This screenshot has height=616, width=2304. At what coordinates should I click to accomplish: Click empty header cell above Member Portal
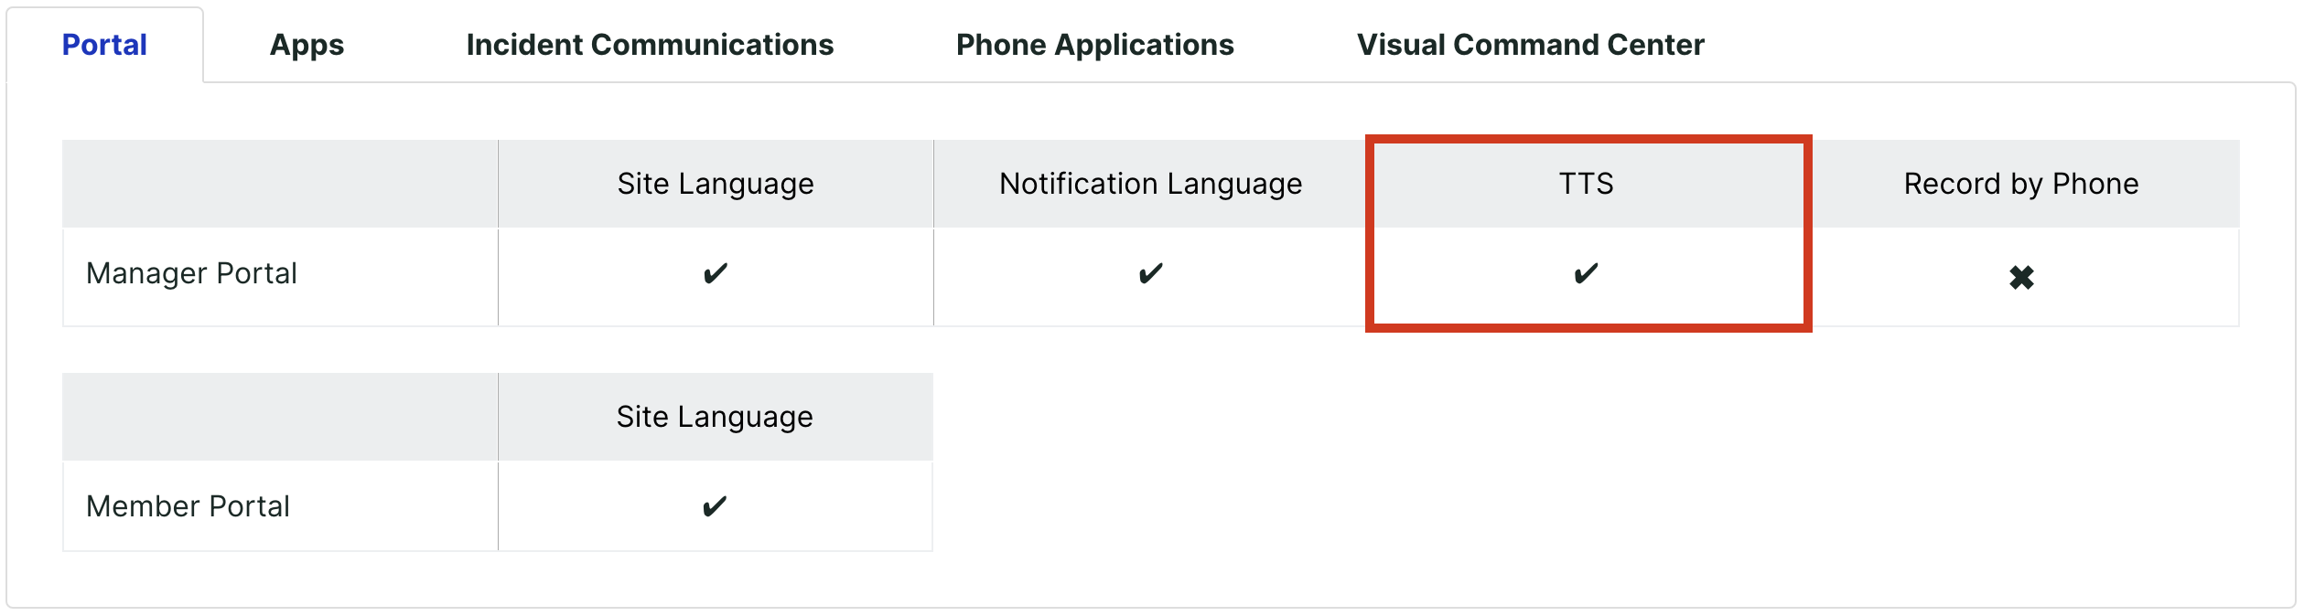point(280,417)
